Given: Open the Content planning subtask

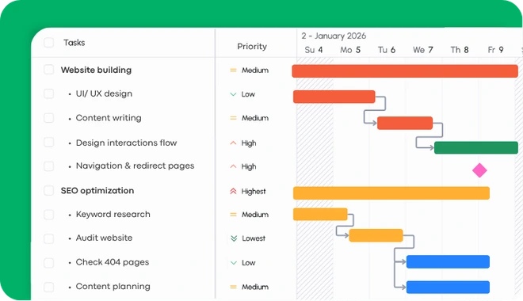Looking at the screenshot, I should [x=113, y=286].
